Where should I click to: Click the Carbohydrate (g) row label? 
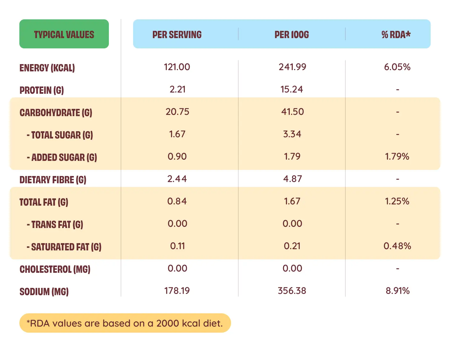[56, 112]
